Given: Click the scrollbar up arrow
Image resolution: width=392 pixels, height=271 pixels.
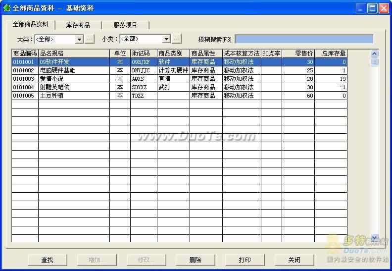Looking at the screenshot, I should pos(374,54).
